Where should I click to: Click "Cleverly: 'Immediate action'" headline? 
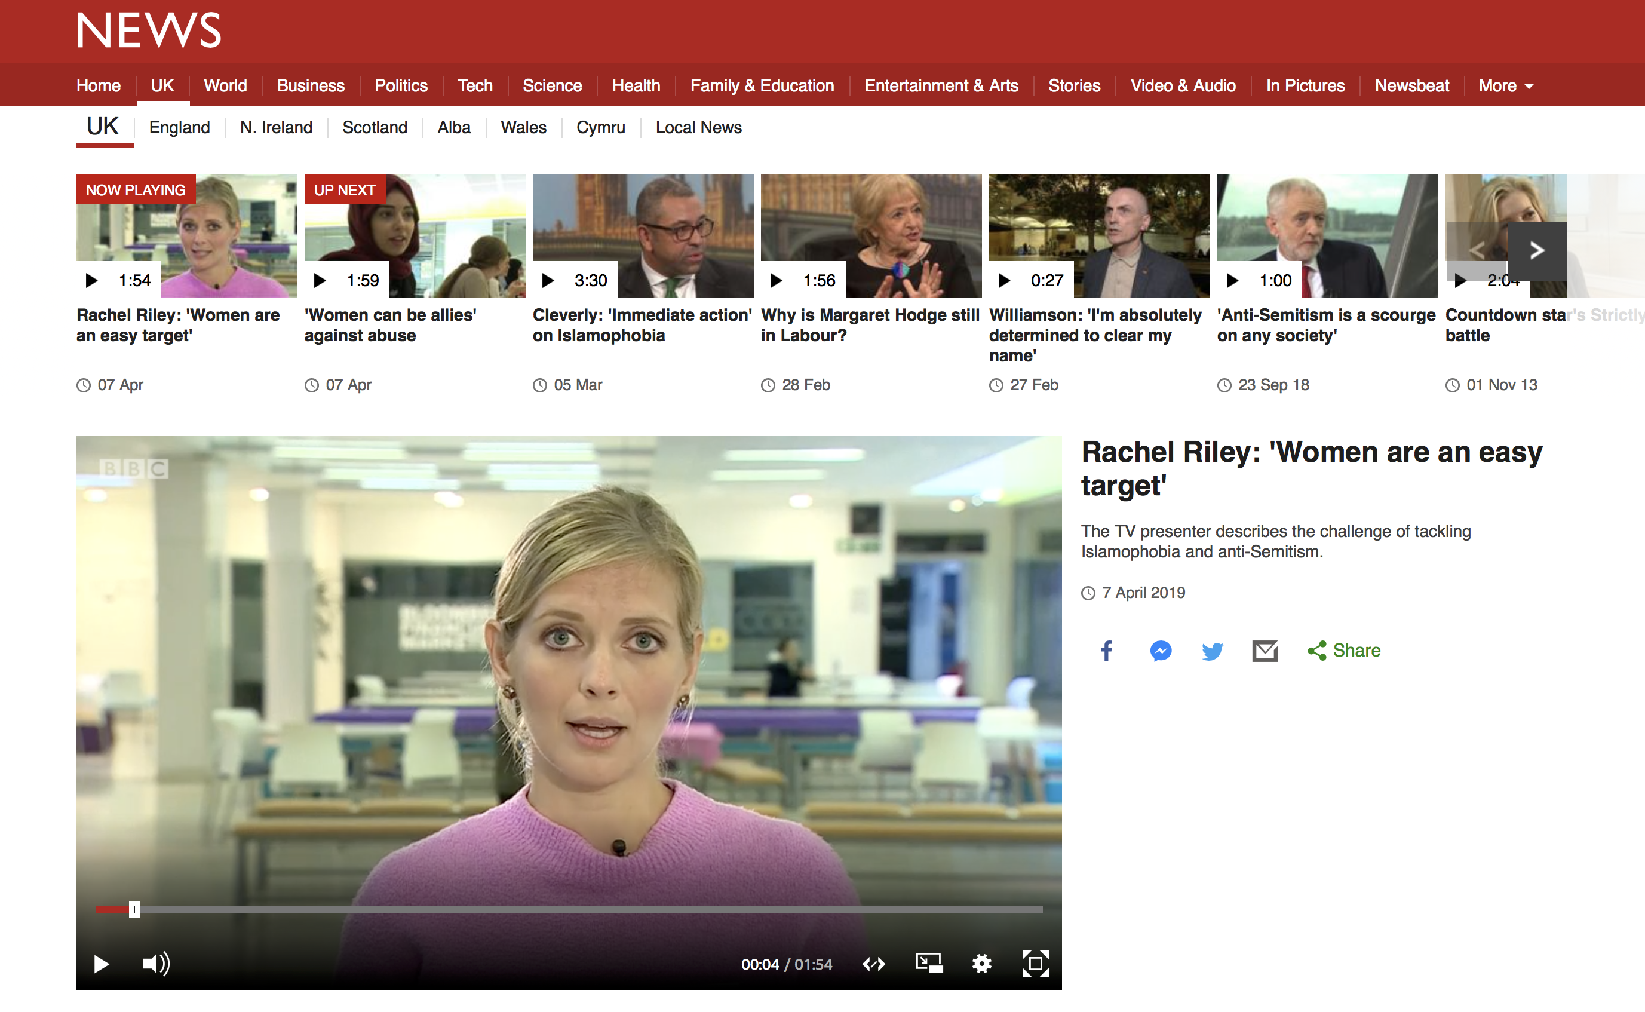pos(643,325)
